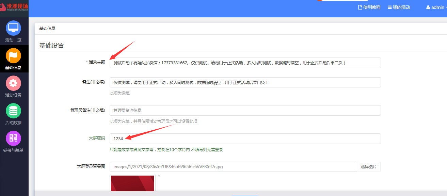Open 我的活动 menu in header

point(399,7)
